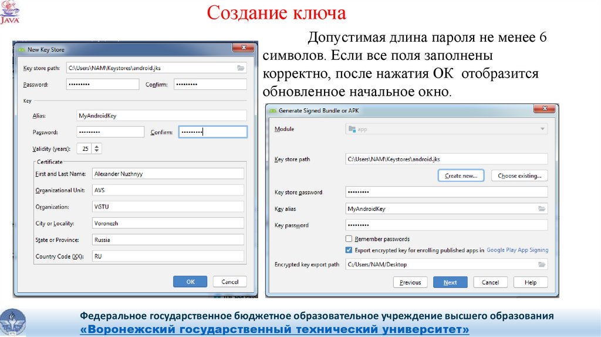The height and width of the screenshot is (337, 601).
Task: Edit Country Code field RU
Action: tap(168, 256)
